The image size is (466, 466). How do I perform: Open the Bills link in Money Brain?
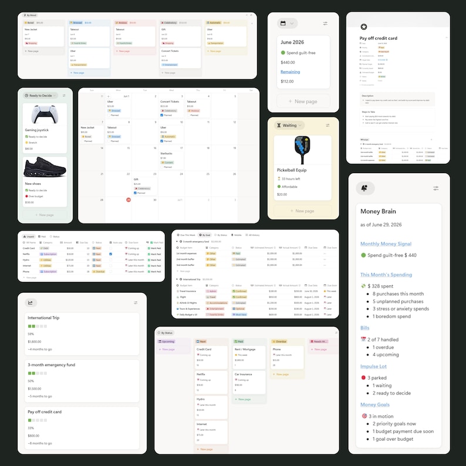pyautogui.click(x=364, y=328)
